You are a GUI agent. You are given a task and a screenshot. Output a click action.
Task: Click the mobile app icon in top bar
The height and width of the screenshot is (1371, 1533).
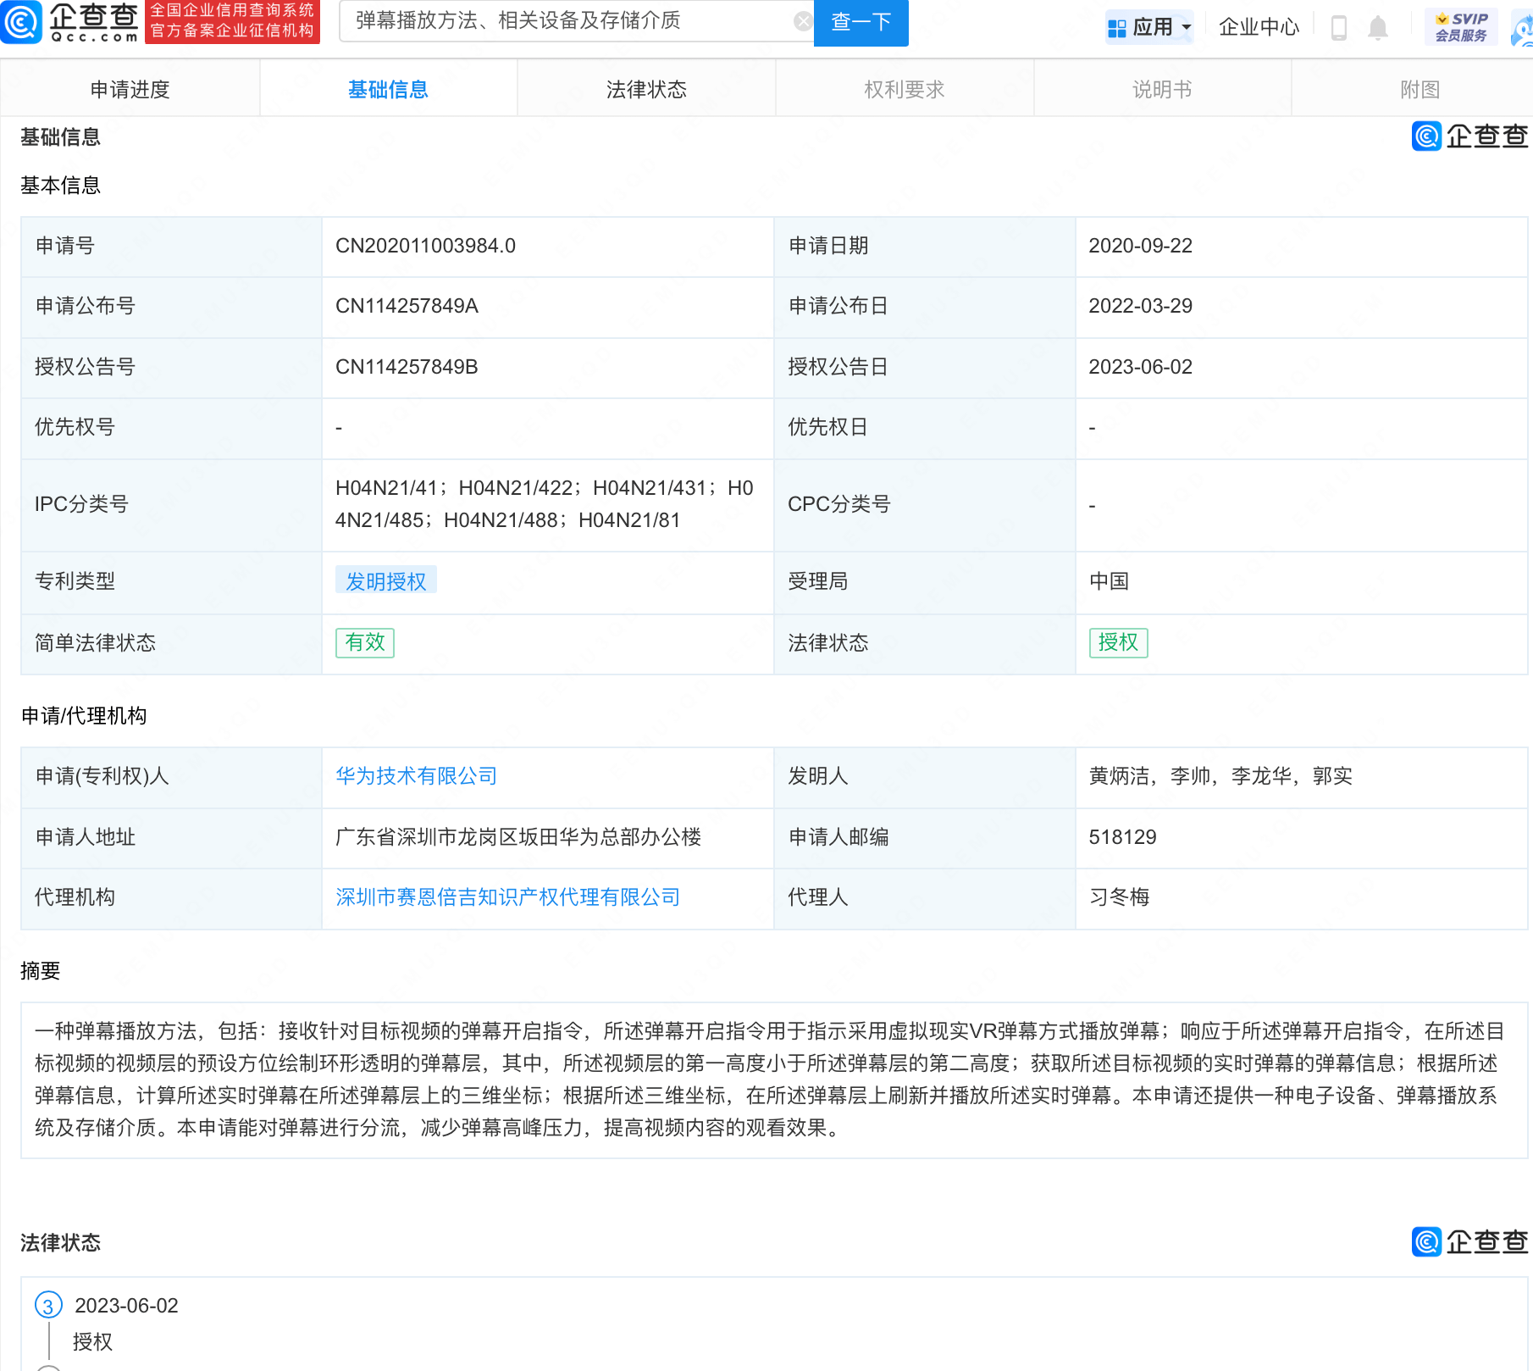point(1340,26)
